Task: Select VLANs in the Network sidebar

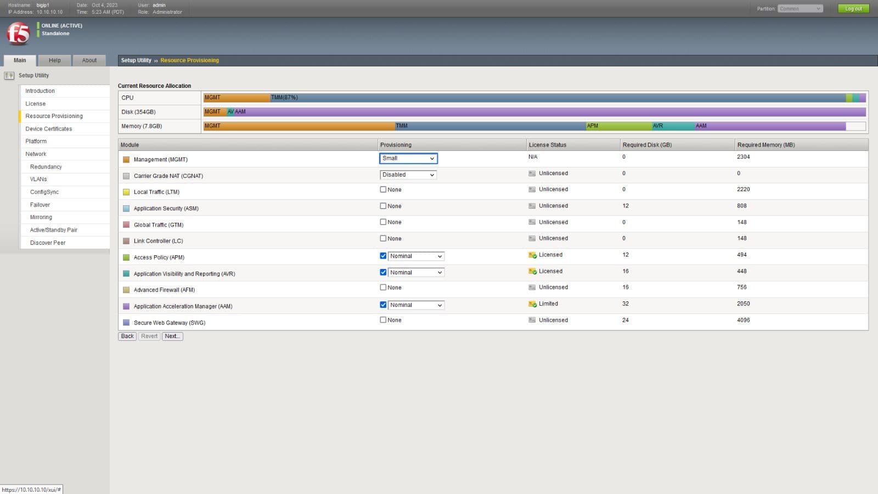Action: (x=38, y=179)
